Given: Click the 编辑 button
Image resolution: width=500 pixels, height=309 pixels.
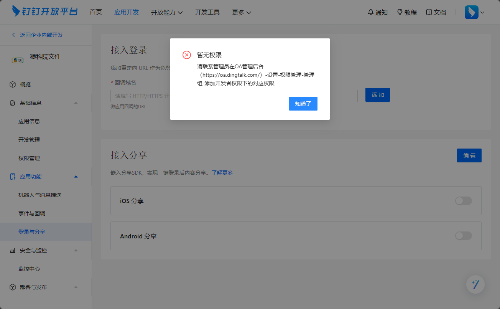Looking at the screenshot, I should (469, 155).
